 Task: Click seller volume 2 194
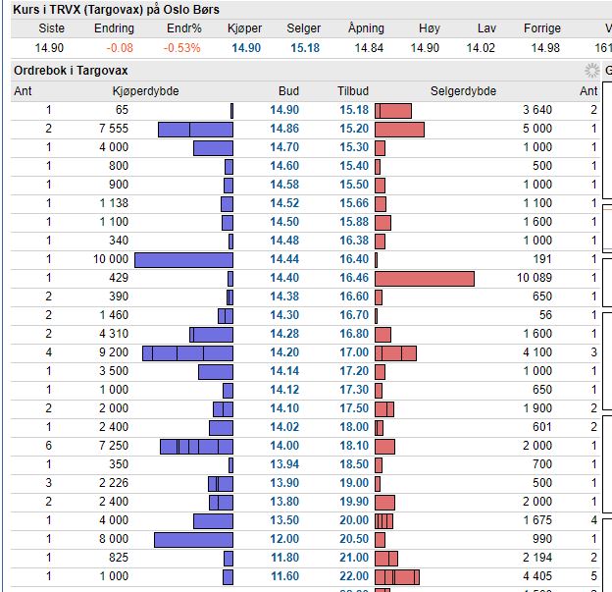coord(537,558)
